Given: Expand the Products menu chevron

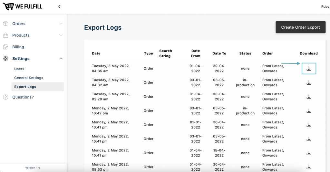Looking at the screenshot, I should pos(61,35).
